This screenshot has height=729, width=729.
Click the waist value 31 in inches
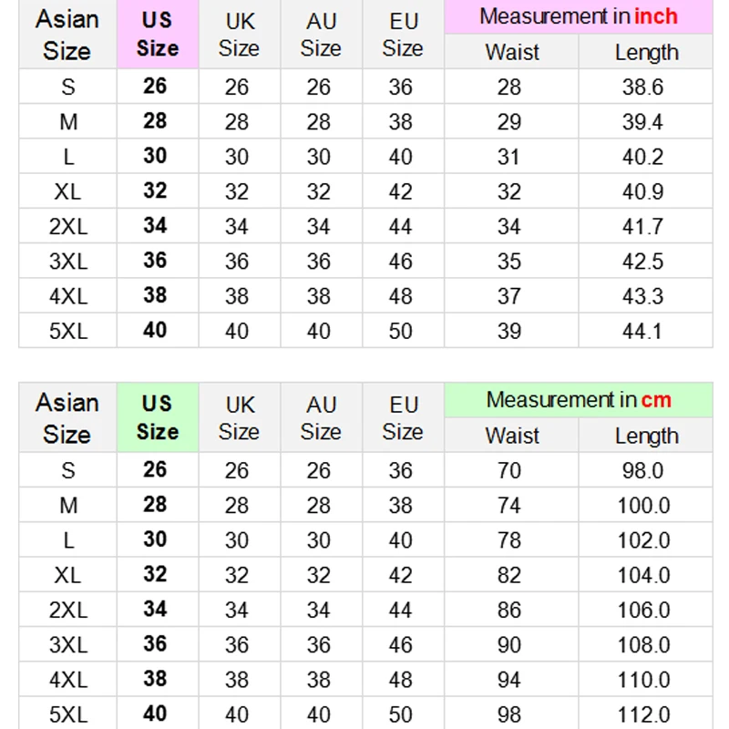511,156
